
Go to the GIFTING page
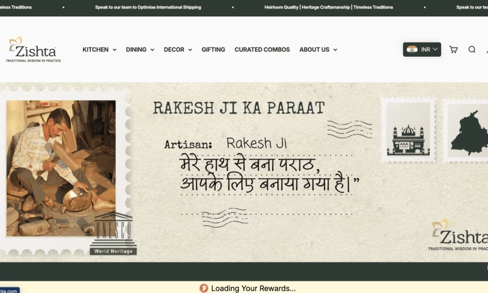tap(213, 49)
